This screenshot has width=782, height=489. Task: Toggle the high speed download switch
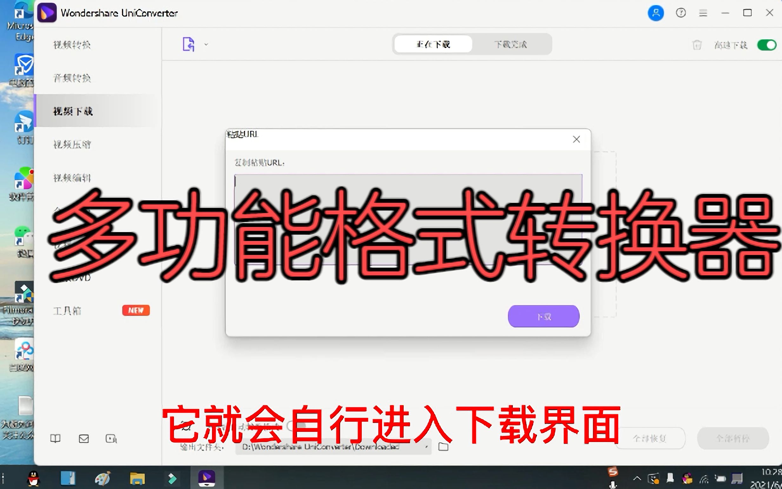point(766,45)
